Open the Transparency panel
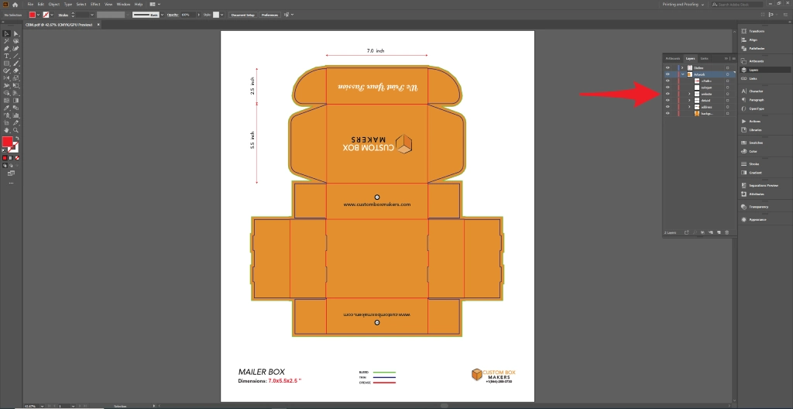The width and height of the screenshot is (793, 409). click(x=758, y=207)
